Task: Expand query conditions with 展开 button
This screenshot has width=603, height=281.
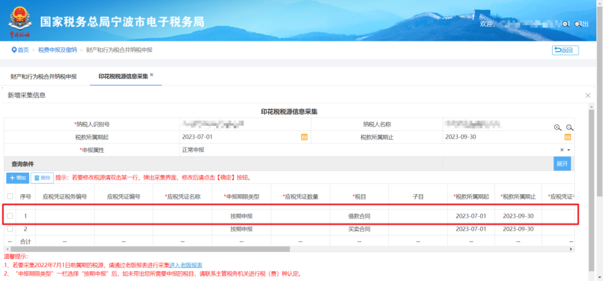Action: (x=562, y=164)
